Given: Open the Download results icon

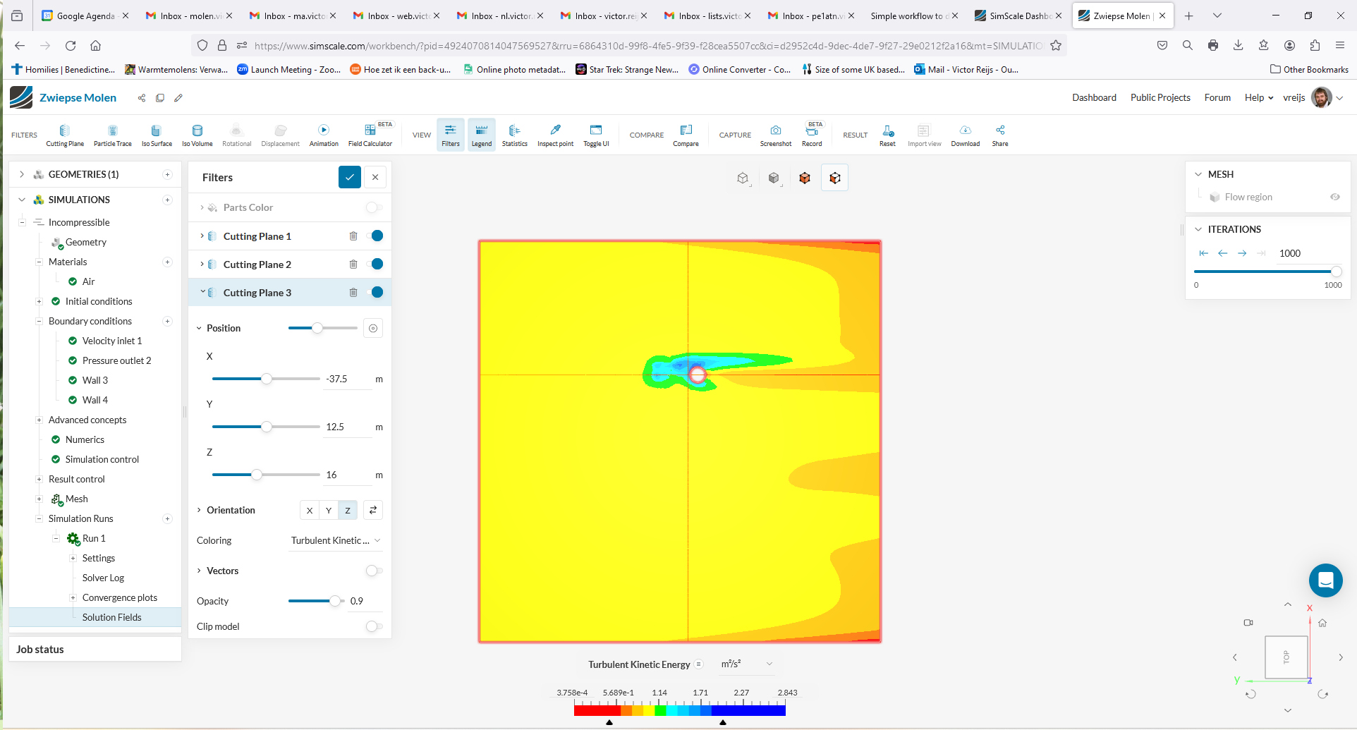Looking at the screenshot, I should (x=965, y=134).
